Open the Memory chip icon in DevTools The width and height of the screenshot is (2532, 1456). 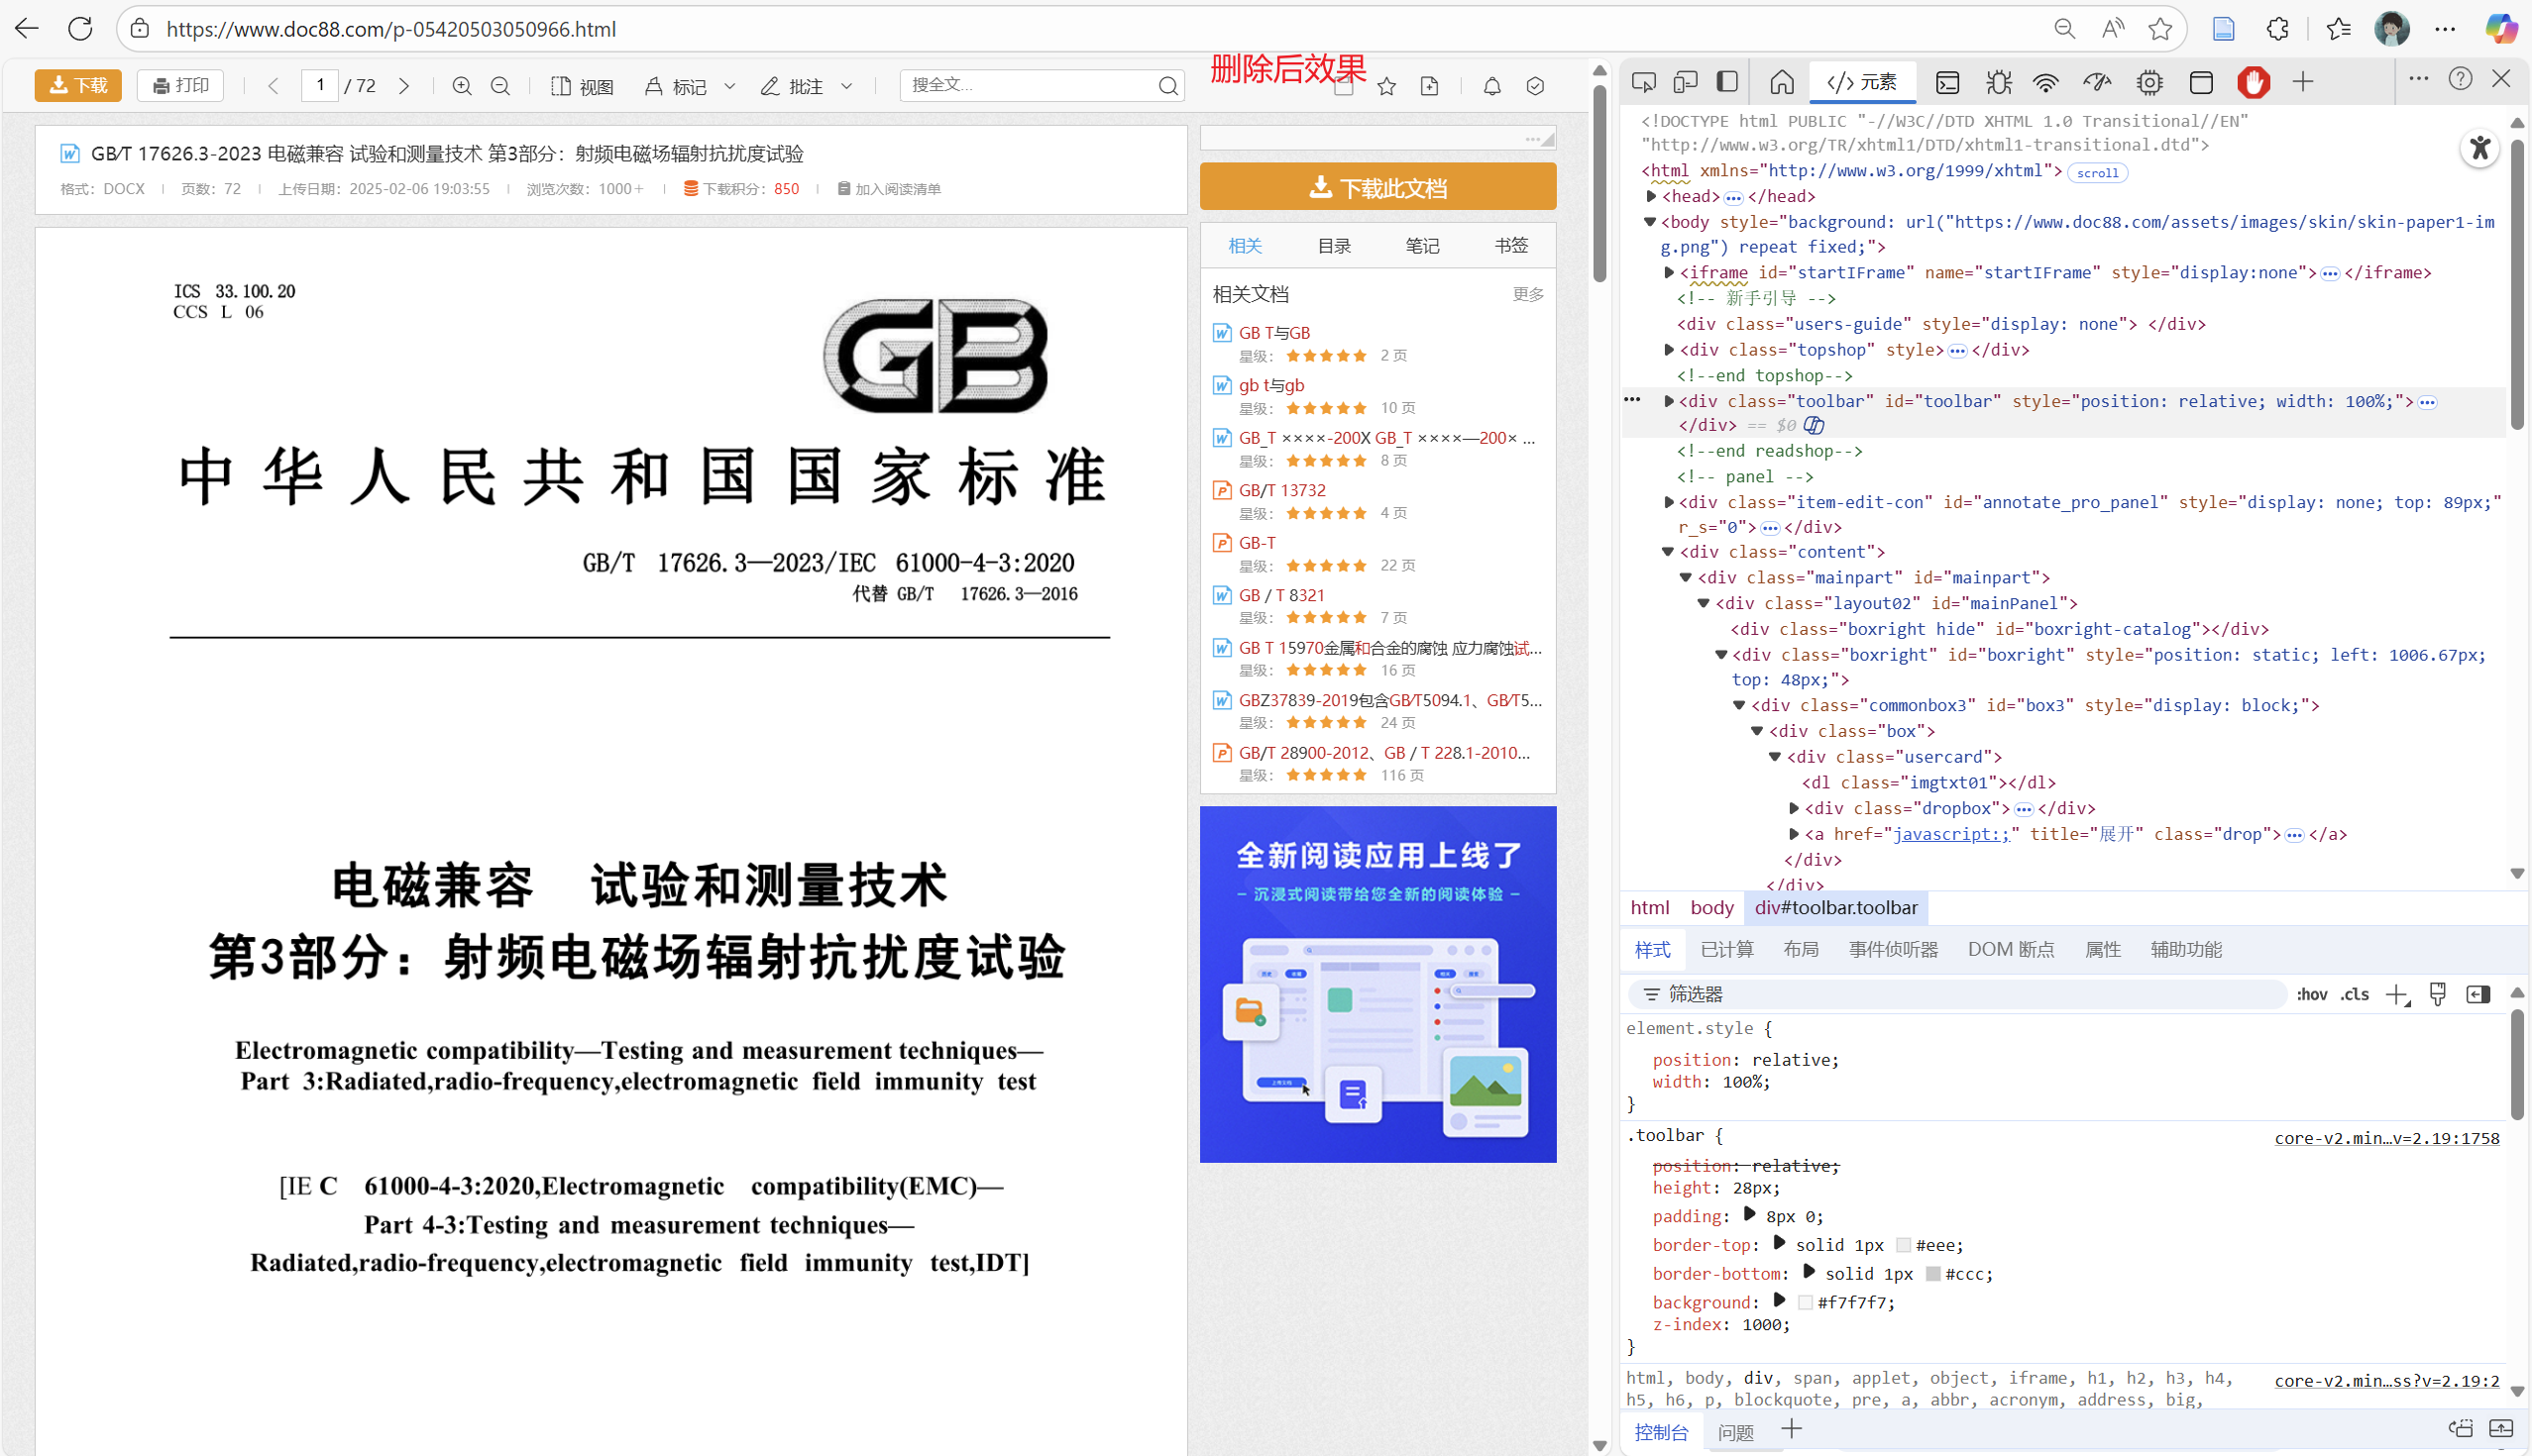(2148, 82)
